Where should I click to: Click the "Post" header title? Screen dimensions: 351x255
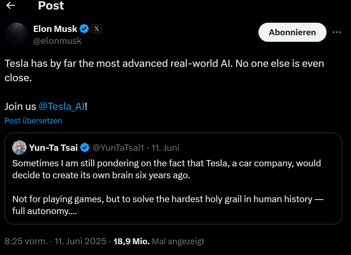click(51, 5)
